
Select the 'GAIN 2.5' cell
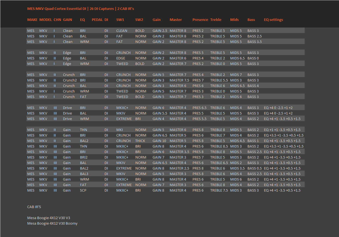coord(160,31)
